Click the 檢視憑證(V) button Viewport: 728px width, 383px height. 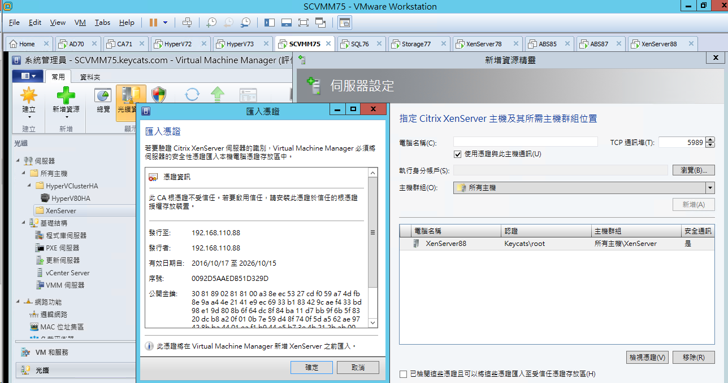coord(647,357)
